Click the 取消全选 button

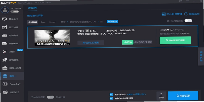coord(112,21)
